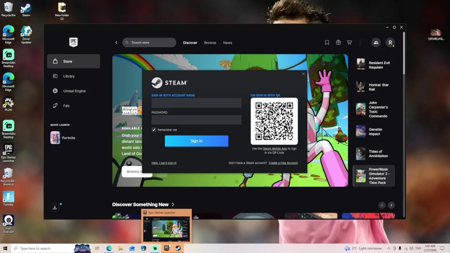The height and width of the screenshot is (253, 450).
Task: Select Honkai: Star Rail in carousel list
Action: pyautogui.click(x=374, y=87)
